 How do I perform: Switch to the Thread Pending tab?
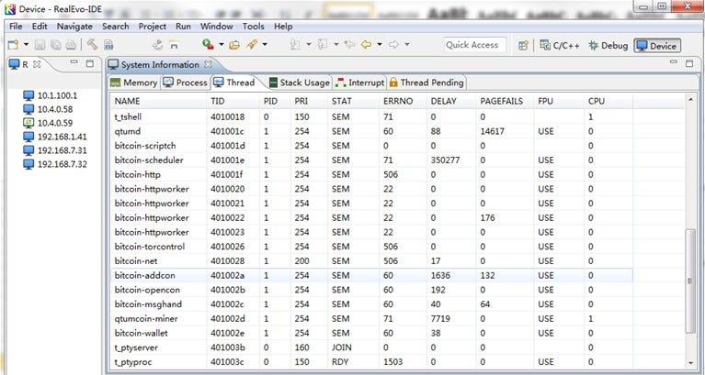pos(426,83)
